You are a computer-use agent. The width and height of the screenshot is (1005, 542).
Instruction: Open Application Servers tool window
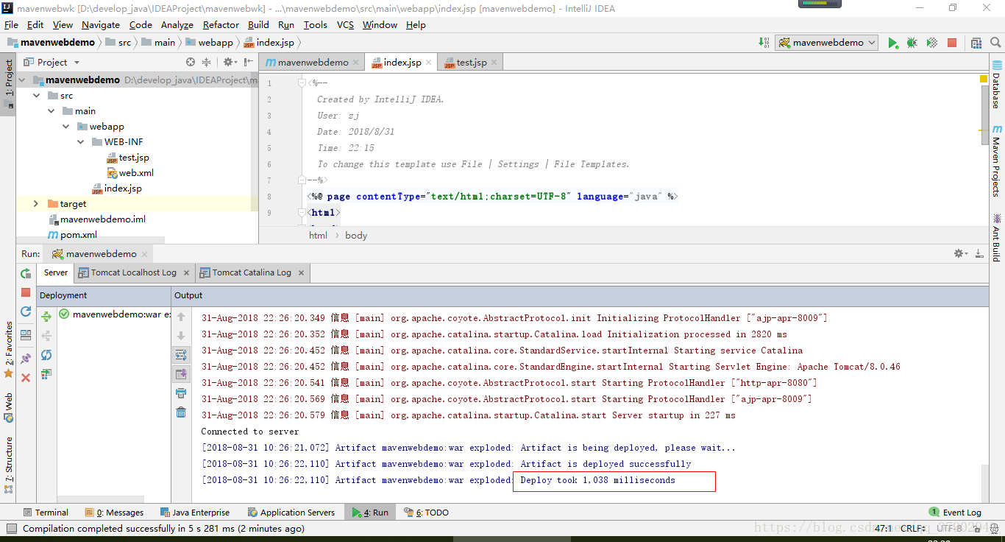click(291, 512)
